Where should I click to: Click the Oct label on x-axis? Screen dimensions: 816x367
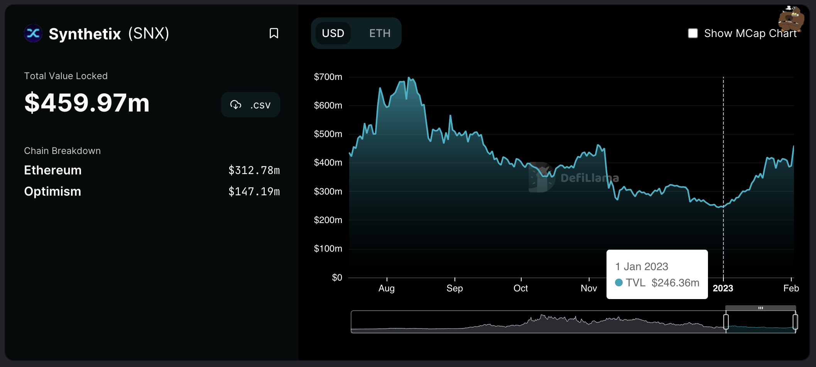click(x=520, y=288)
